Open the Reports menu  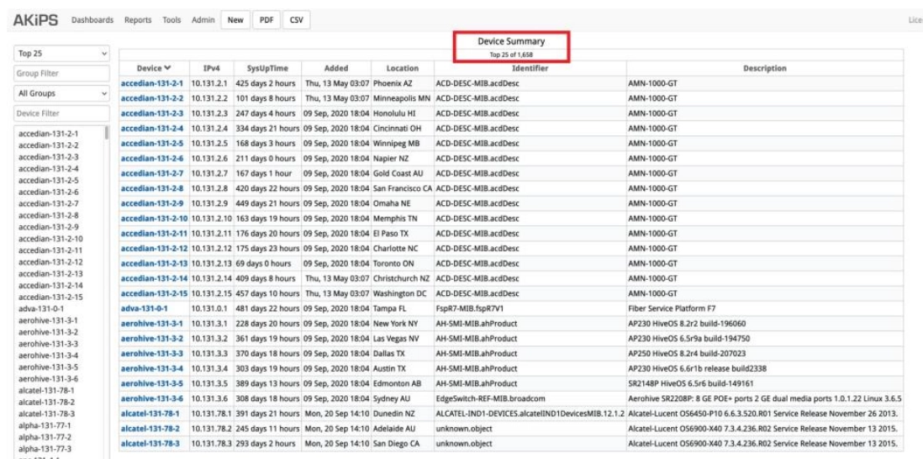click(x=138, y=20)
